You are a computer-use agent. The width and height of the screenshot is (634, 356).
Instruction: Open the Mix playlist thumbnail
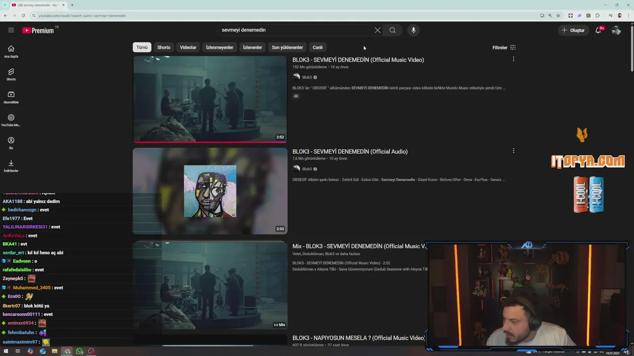210,285
